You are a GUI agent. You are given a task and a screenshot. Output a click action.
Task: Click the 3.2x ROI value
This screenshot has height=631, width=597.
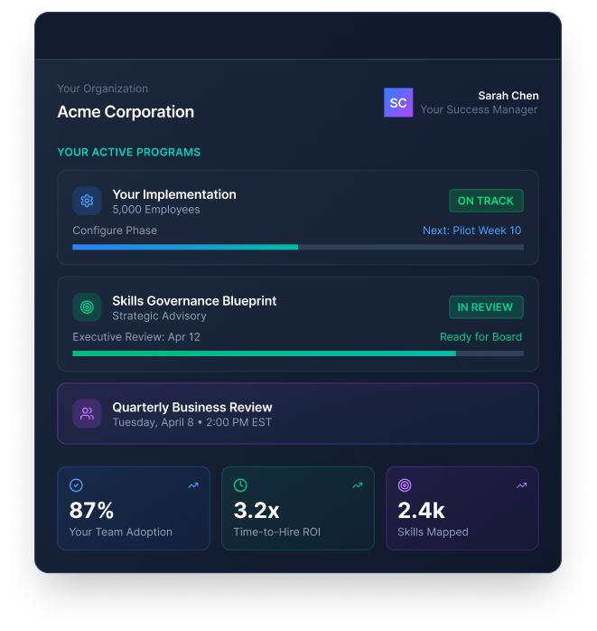257,510
